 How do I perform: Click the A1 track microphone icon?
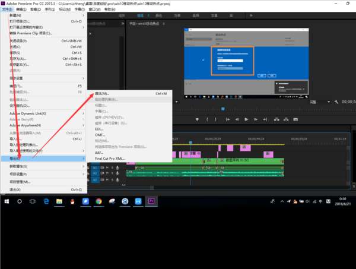click(117, 168)
